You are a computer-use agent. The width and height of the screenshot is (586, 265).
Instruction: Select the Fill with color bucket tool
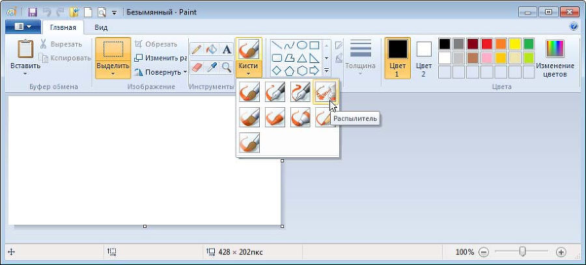click(211, 50)
